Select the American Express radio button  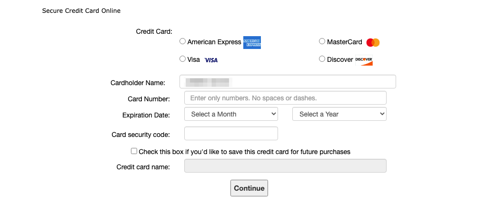182,41
